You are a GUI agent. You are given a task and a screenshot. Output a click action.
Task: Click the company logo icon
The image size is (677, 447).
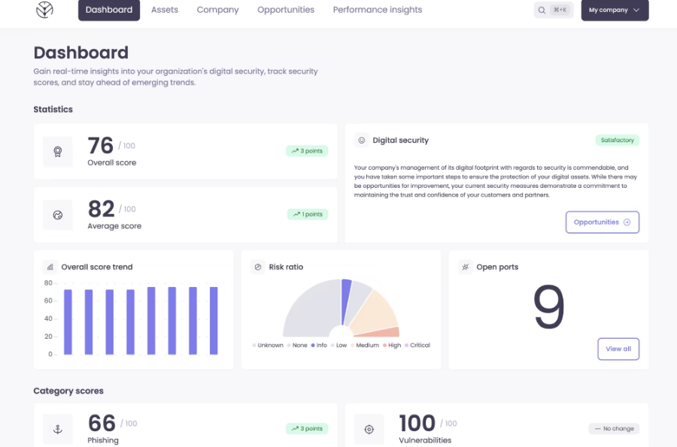tap(44, 10)
